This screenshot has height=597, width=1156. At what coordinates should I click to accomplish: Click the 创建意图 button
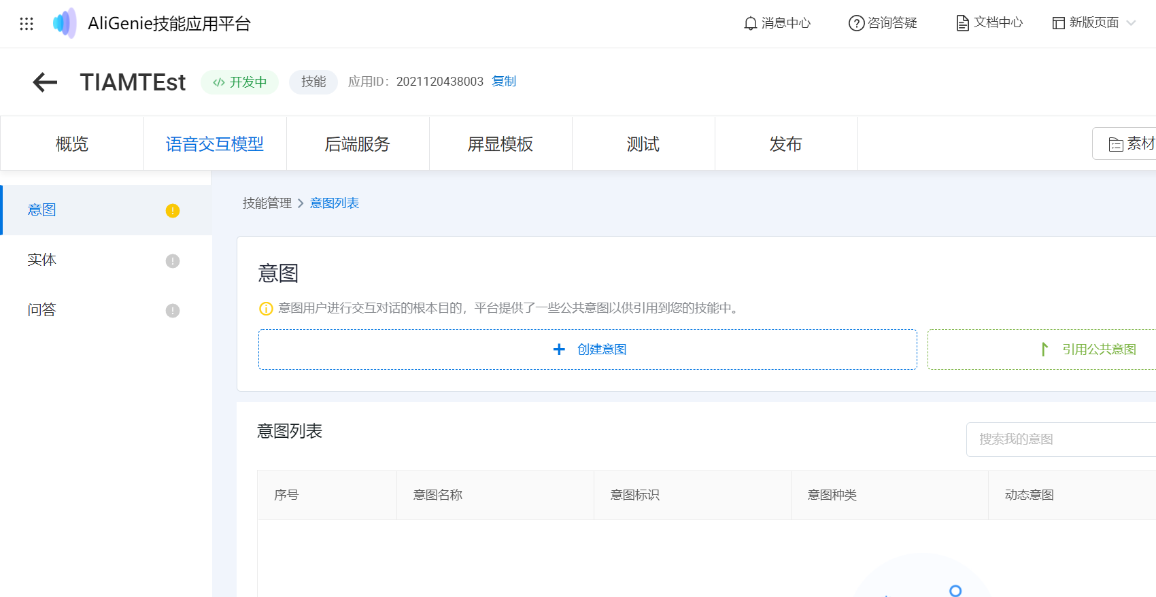pyautogui.click(x=588, y=349)
